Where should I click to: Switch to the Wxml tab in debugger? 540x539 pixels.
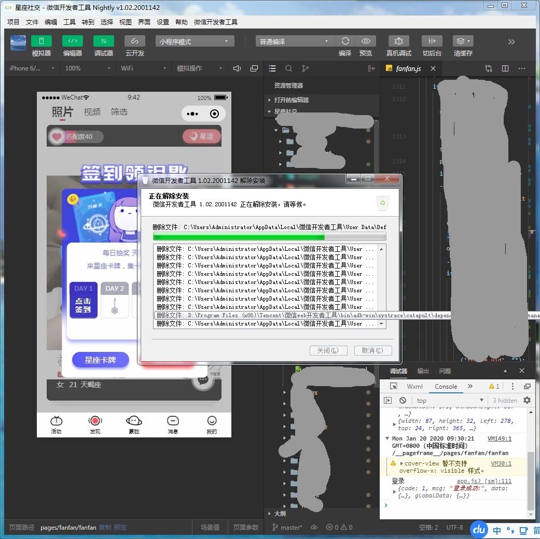pos(414,387)
